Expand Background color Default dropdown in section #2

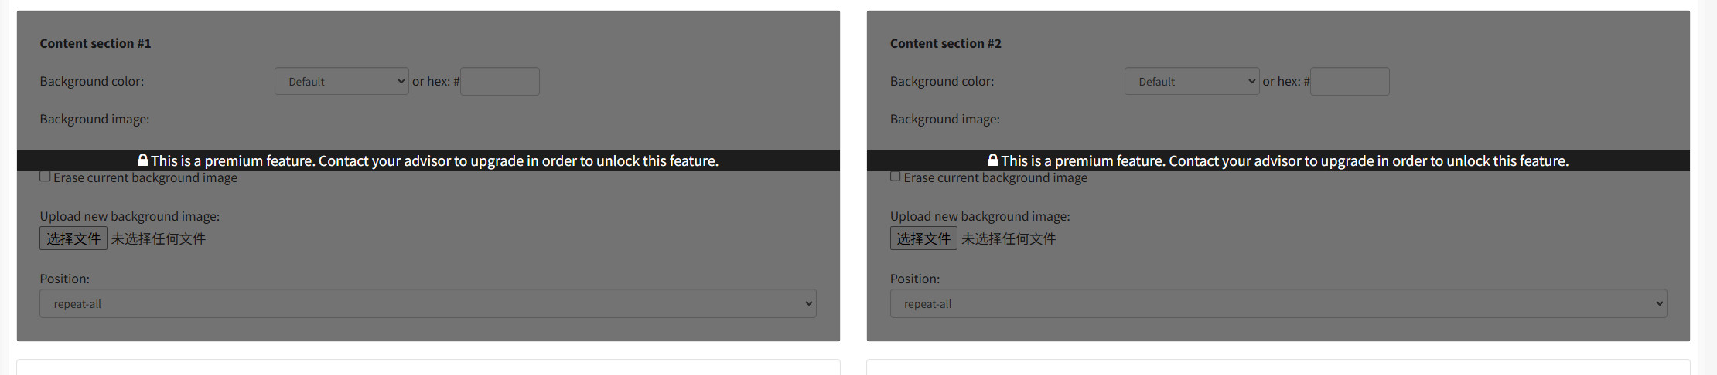point(1191,81)
